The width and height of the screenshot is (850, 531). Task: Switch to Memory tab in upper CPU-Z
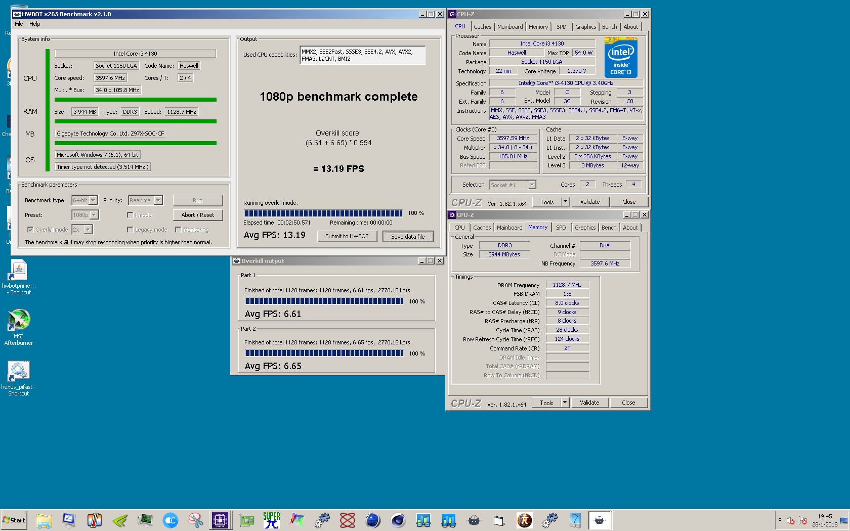(538, 27)
